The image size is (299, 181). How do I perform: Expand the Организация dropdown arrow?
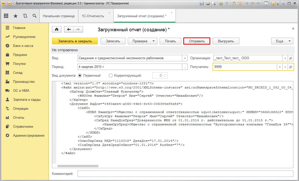pos(285,58)
